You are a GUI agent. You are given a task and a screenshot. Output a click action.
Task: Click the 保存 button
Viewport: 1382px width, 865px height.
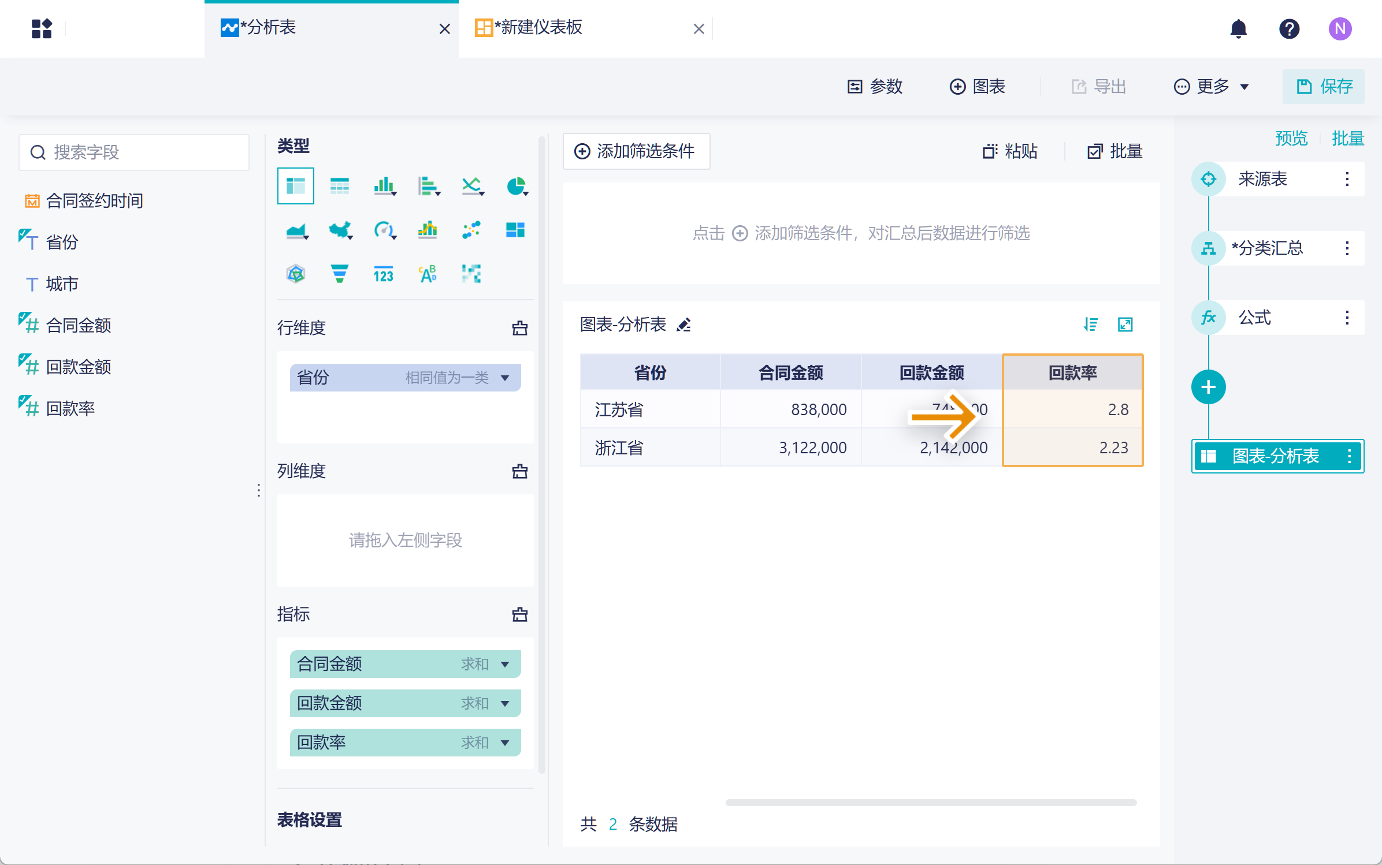click(1323, 87)
